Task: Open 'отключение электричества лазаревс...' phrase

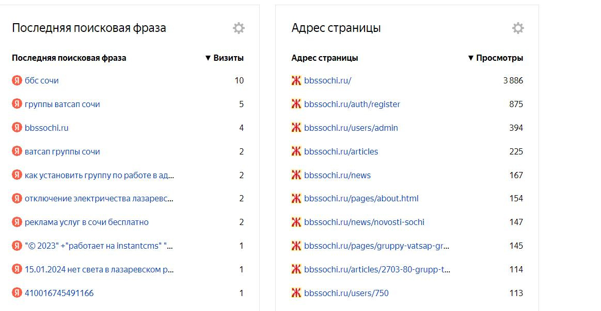Action: (99, 198)
